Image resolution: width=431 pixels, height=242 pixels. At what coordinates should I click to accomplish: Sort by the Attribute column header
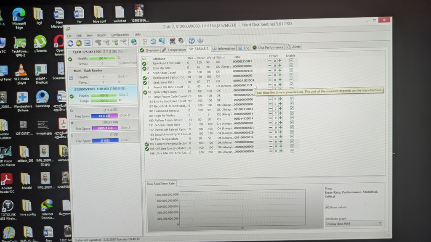pyautogui.click(x=159, y=59)
